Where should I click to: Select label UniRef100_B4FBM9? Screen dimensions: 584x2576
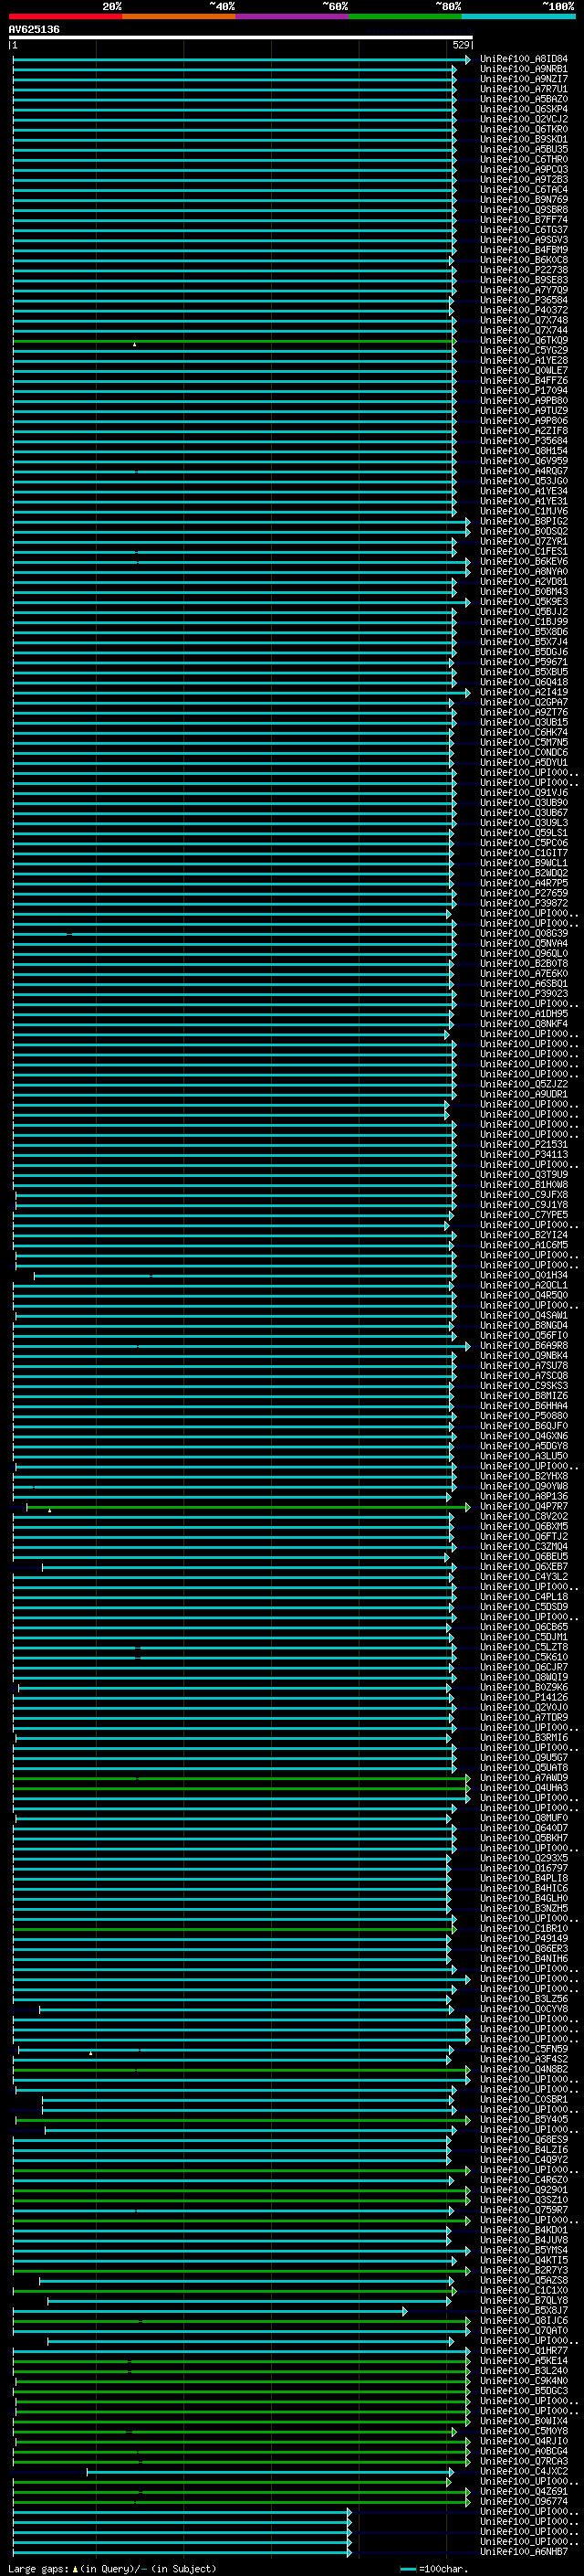coord(523,250)
